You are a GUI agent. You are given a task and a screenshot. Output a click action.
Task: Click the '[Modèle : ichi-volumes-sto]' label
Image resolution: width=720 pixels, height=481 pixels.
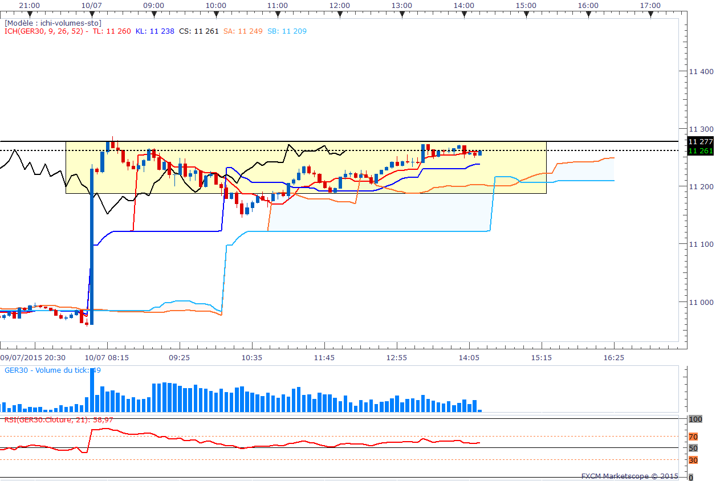(53, 23)
